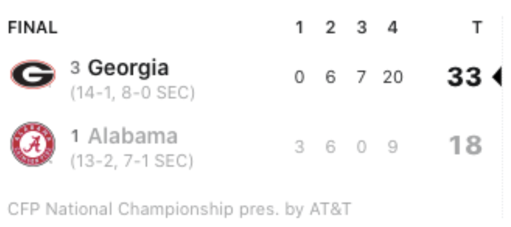Click the Alabama Crimson Tide logo
The image size is (511, 227).
click(33, 144)
